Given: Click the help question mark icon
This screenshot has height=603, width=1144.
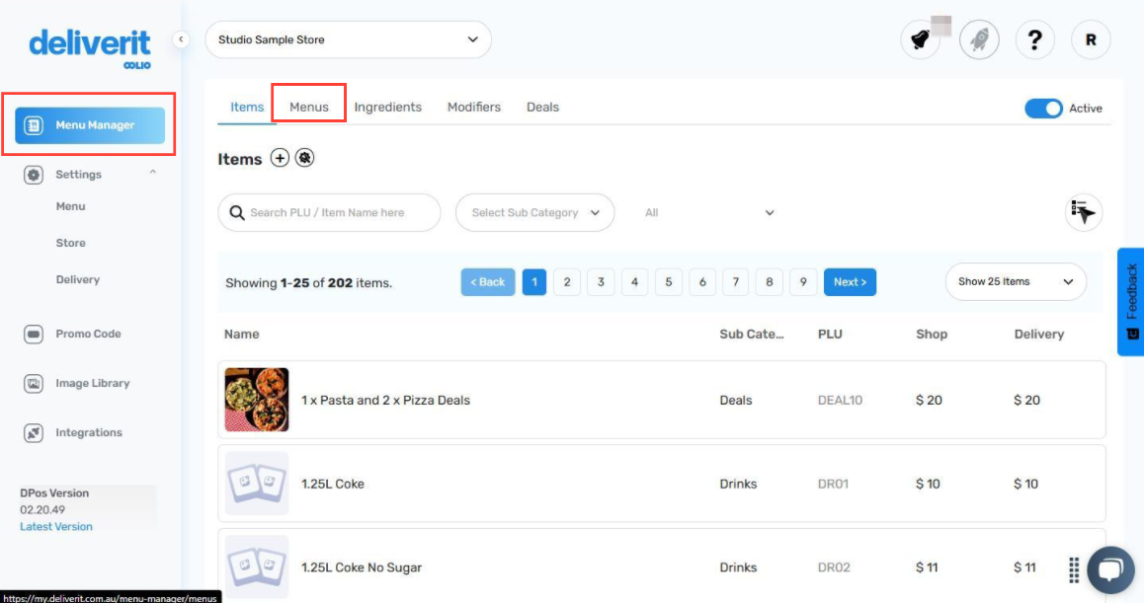Looking at the screenshot, I should click(x=1034, y=39).
